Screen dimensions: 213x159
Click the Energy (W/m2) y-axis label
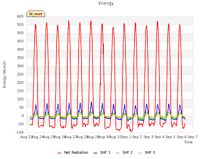[x=4, y=75]
